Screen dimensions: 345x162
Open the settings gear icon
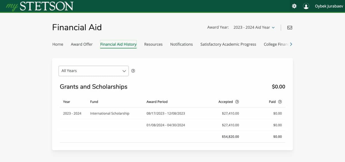[294, 6]
